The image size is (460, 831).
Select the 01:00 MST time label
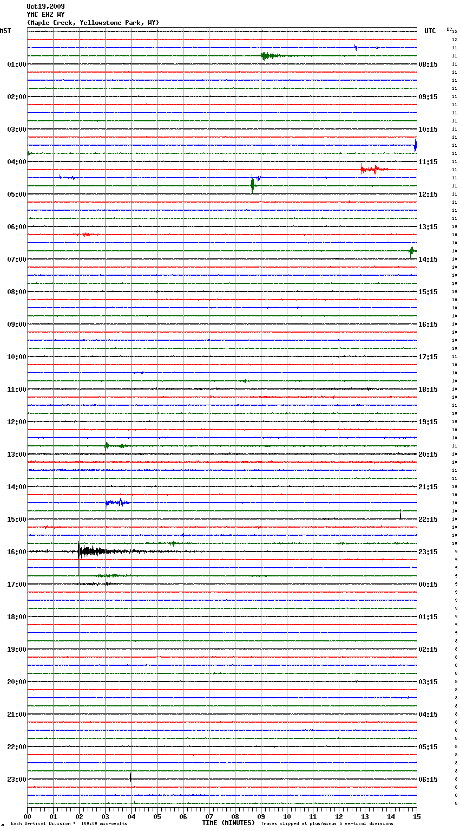(16, 64)
